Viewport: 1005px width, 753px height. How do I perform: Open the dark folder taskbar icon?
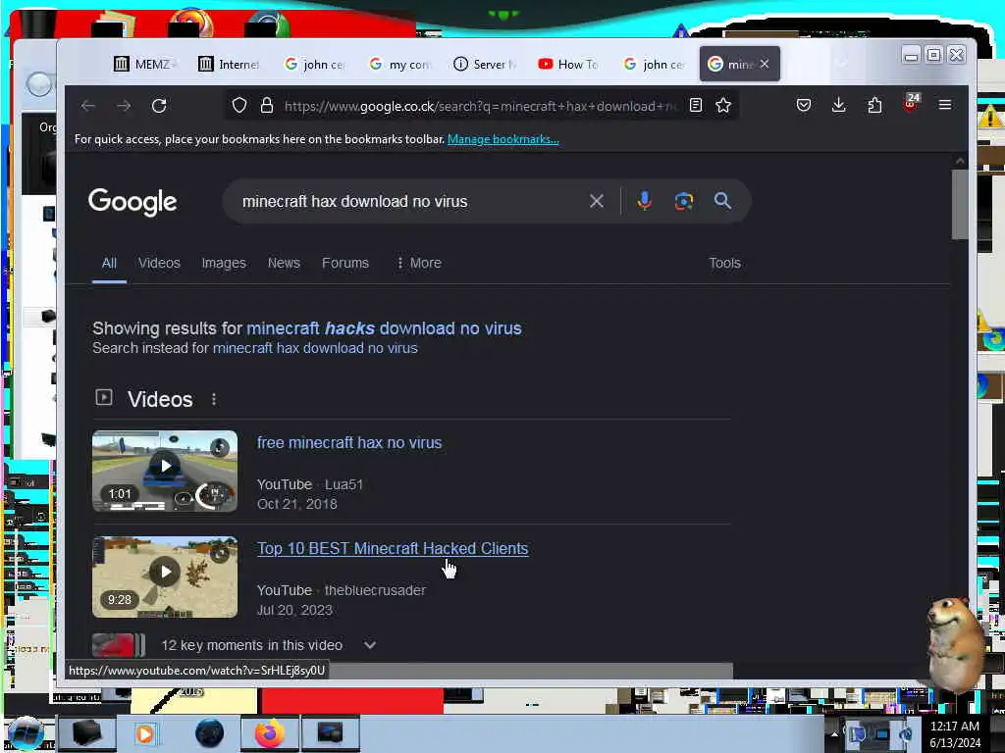click(x=86, y=733)
